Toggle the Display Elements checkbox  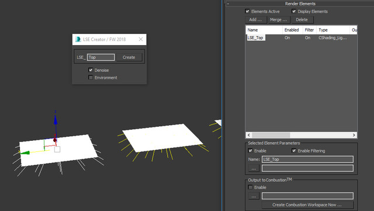[x=294, y=11]
